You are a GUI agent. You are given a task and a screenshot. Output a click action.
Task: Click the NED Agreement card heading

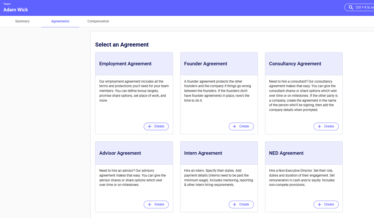pyautogui.click(x=286, y=153)
